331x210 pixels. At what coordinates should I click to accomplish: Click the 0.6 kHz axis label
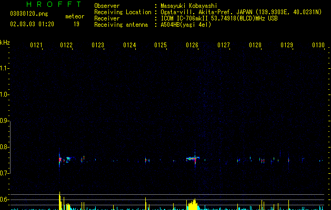4,199
